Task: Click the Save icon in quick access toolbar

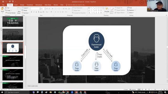Action: 3,2
